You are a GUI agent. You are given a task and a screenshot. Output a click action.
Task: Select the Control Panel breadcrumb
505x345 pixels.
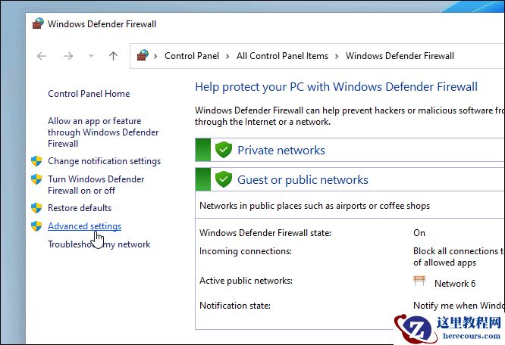[x=192, y=56]
